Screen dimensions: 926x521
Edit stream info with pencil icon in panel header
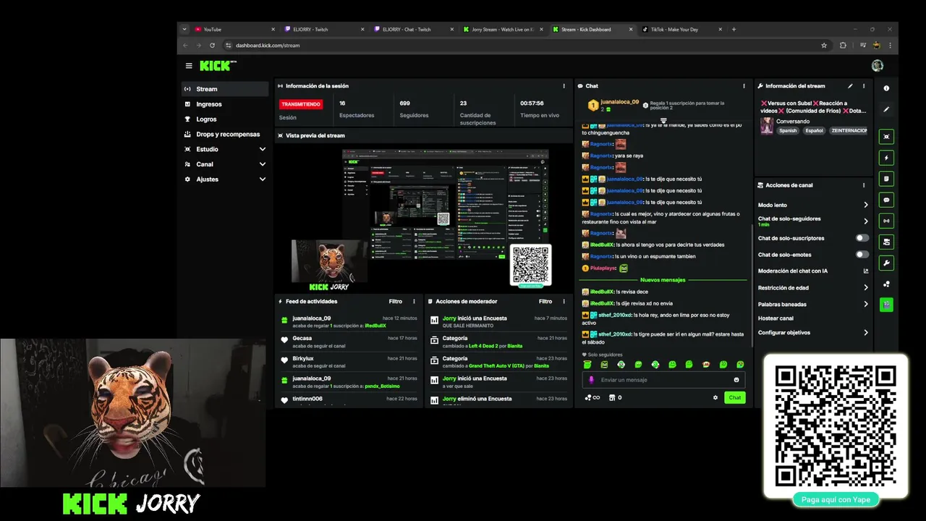click(850, 86)
